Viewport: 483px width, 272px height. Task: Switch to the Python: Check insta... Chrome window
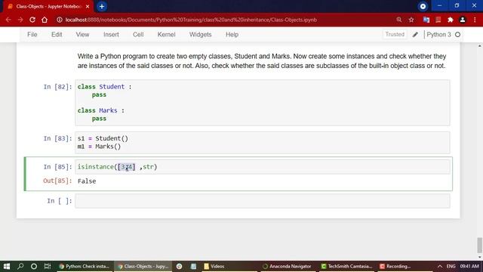(x=84, y=266)
